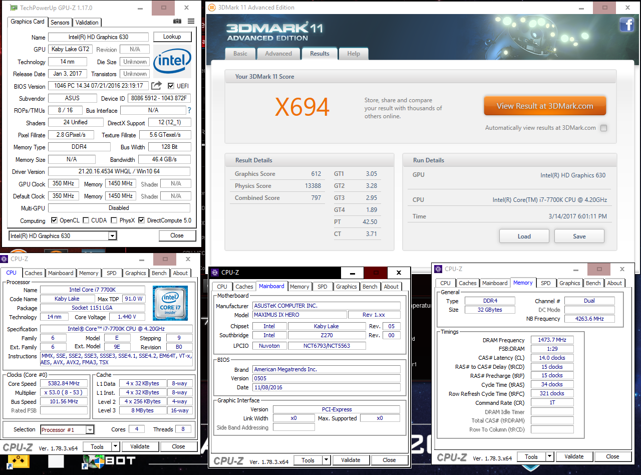Click the yellow desktop icon at bottom left
Image resolution: width=641 pixels, height=475 pixels.
(x=19, y=461)
